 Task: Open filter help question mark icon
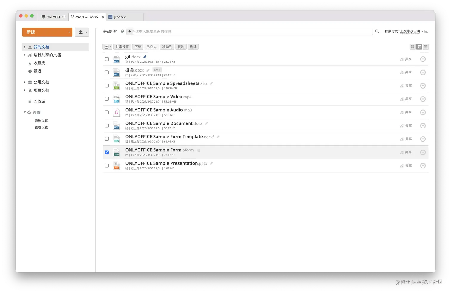[122, 31]
